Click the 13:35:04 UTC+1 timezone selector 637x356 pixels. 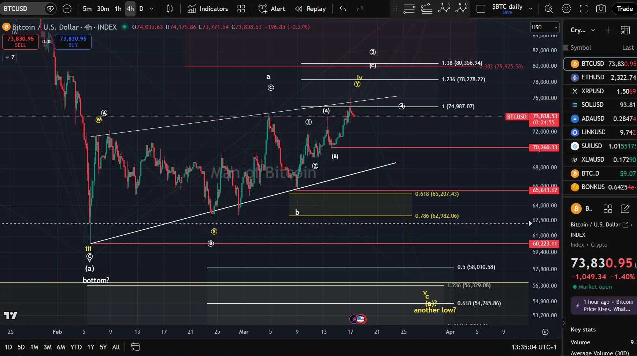pos(534,347)
